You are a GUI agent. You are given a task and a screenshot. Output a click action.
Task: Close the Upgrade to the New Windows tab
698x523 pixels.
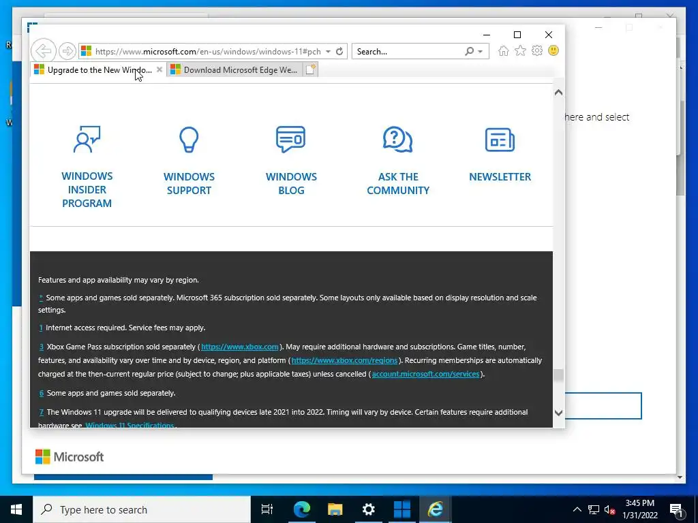click(160, 69)
